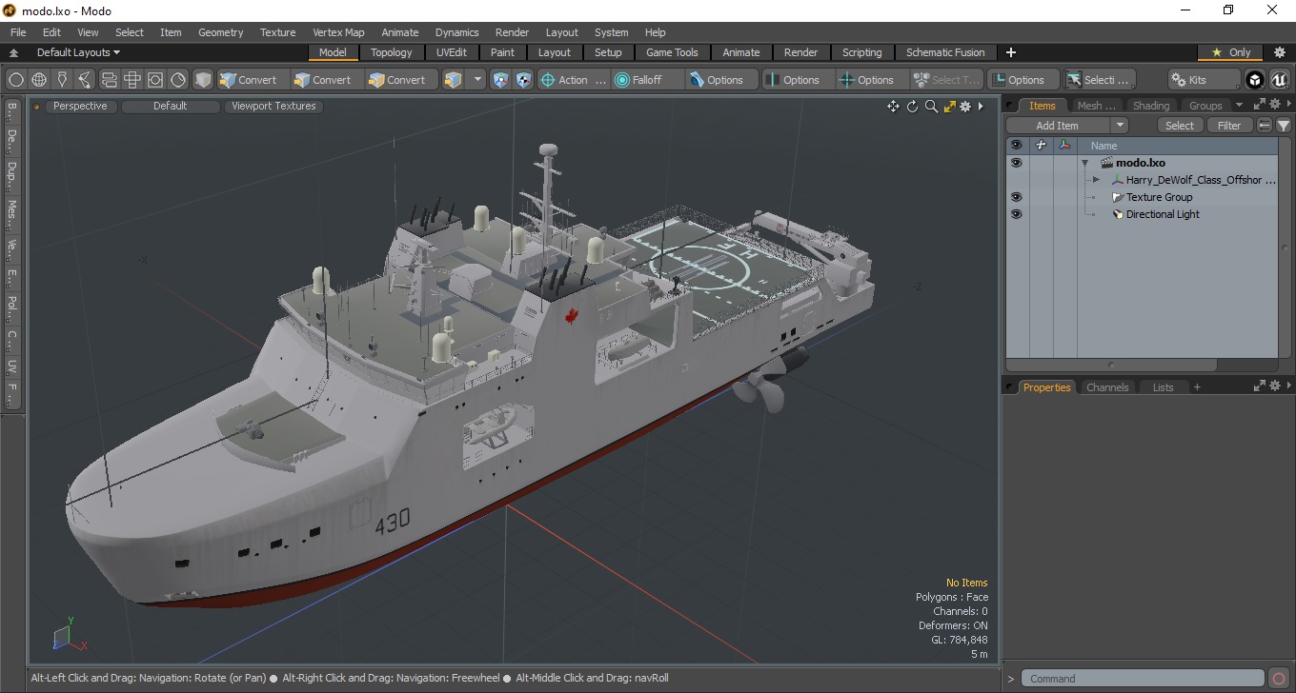Click the Options button with corner bracket icon
This screenshot has width=1296, height=693.
tap(1023, 80)
